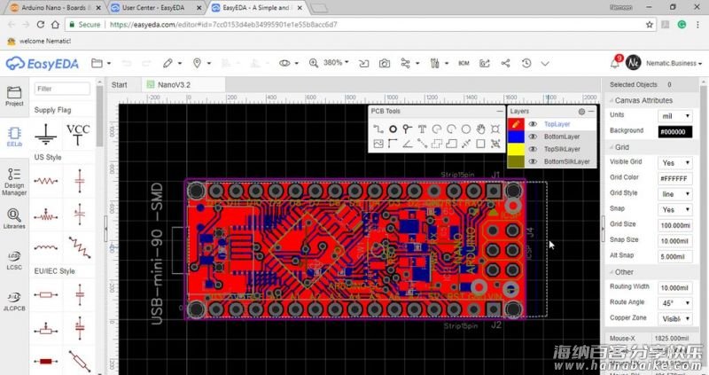Click the Filter input in library panel
The height and width of the screenshot is (375, 709).
coord(62,89)
